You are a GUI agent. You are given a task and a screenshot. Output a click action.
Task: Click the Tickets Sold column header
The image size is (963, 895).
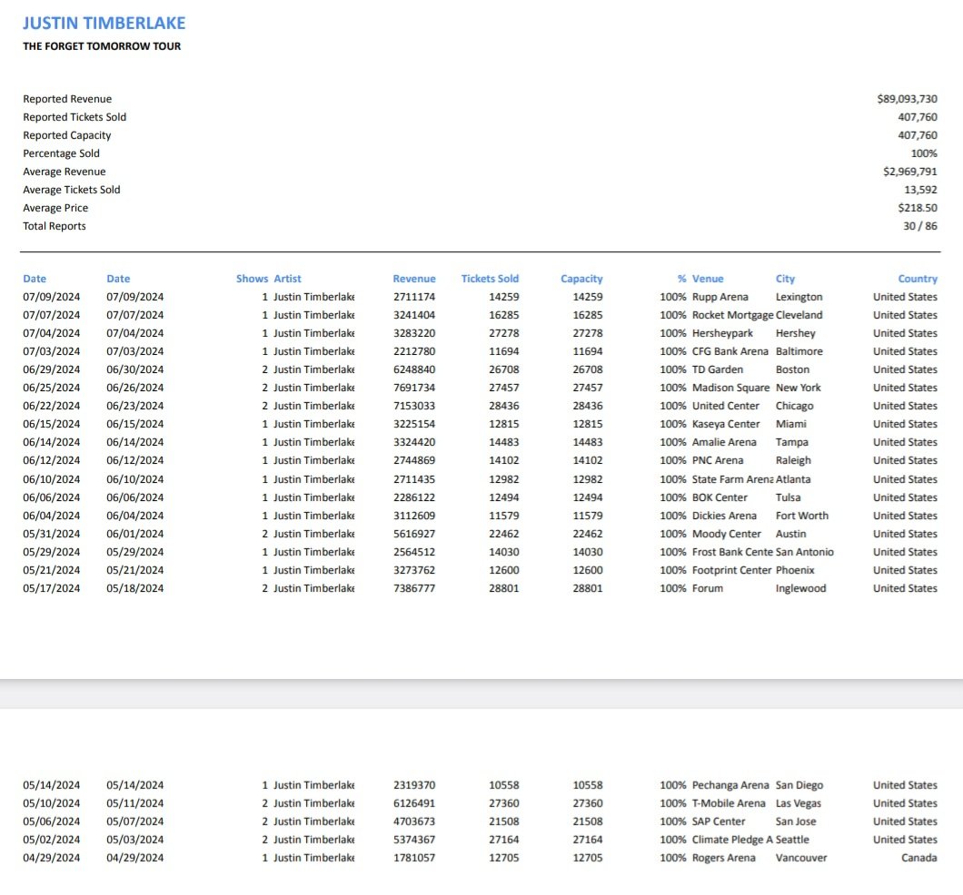click(x=490, y=279)
